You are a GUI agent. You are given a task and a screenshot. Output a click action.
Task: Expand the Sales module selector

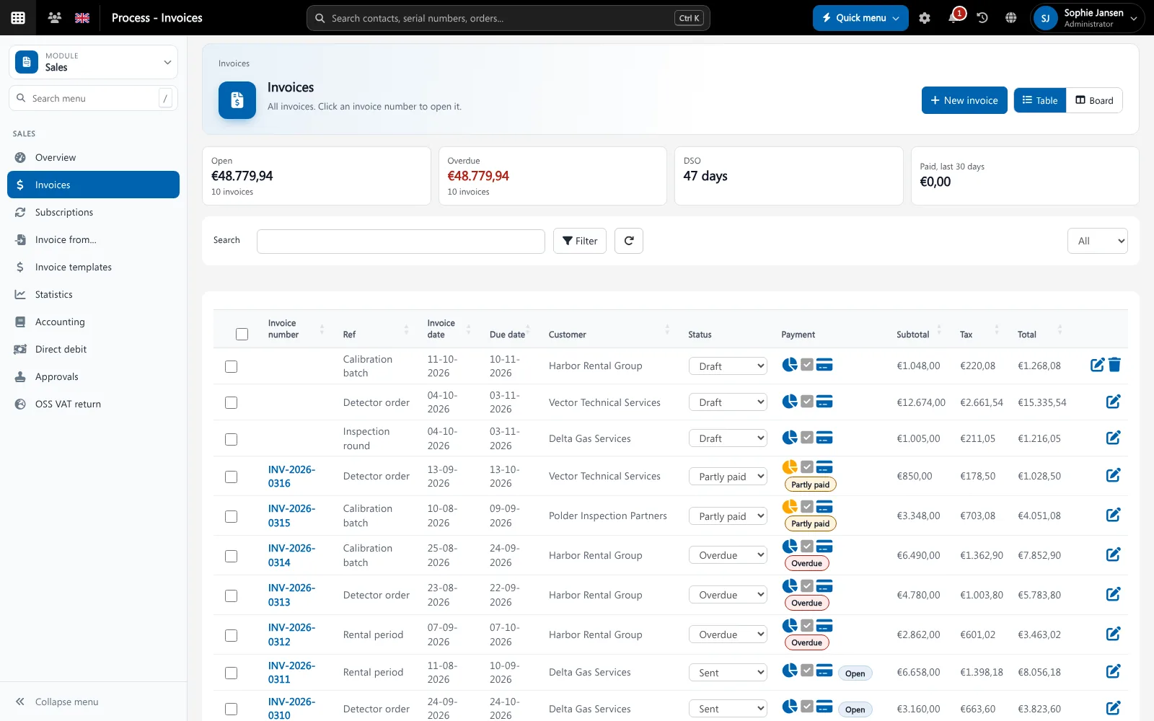tap(93, 62)
